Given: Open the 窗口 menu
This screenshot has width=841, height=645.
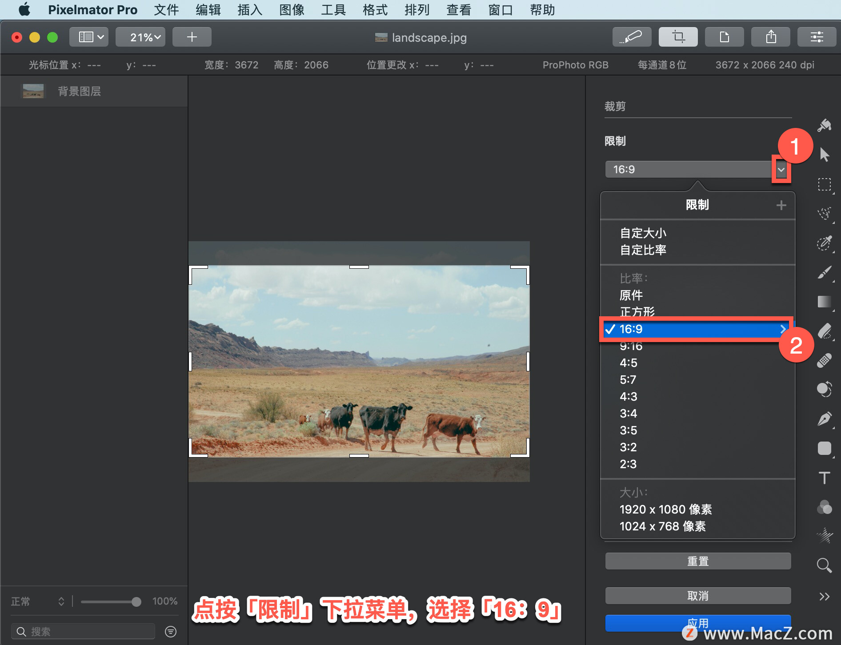Looking at the screenshot, I should (501, 10).
